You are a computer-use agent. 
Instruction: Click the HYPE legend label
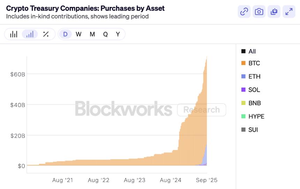click(x=256, y=116)
